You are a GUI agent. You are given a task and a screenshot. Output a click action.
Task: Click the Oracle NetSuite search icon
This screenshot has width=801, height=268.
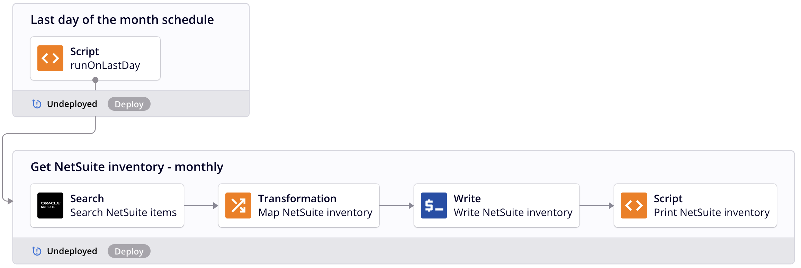(50, 205)
